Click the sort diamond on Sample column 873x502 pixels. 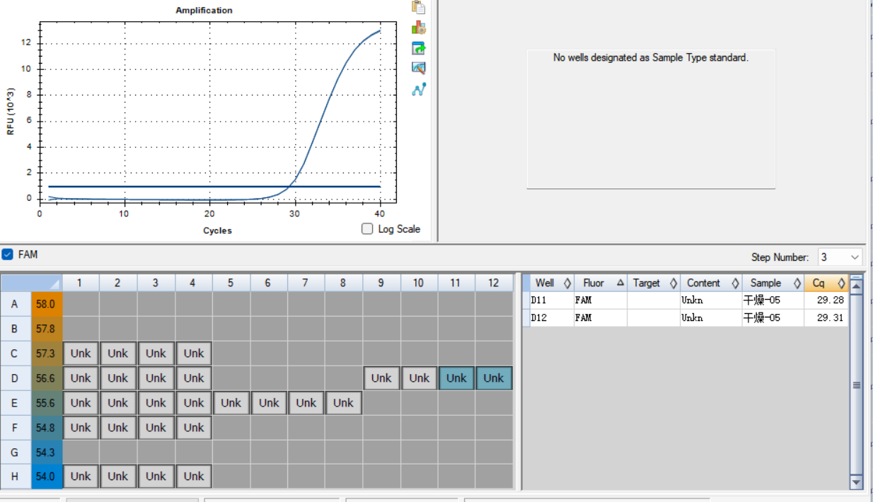click(x=797, y=283)
